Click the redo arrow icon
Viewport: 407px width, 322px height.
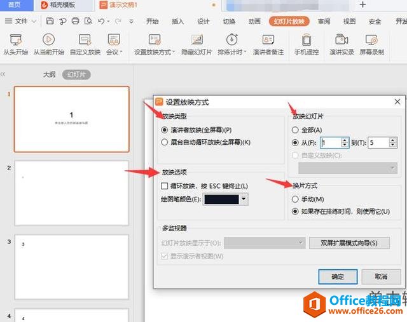pos(118,21)
